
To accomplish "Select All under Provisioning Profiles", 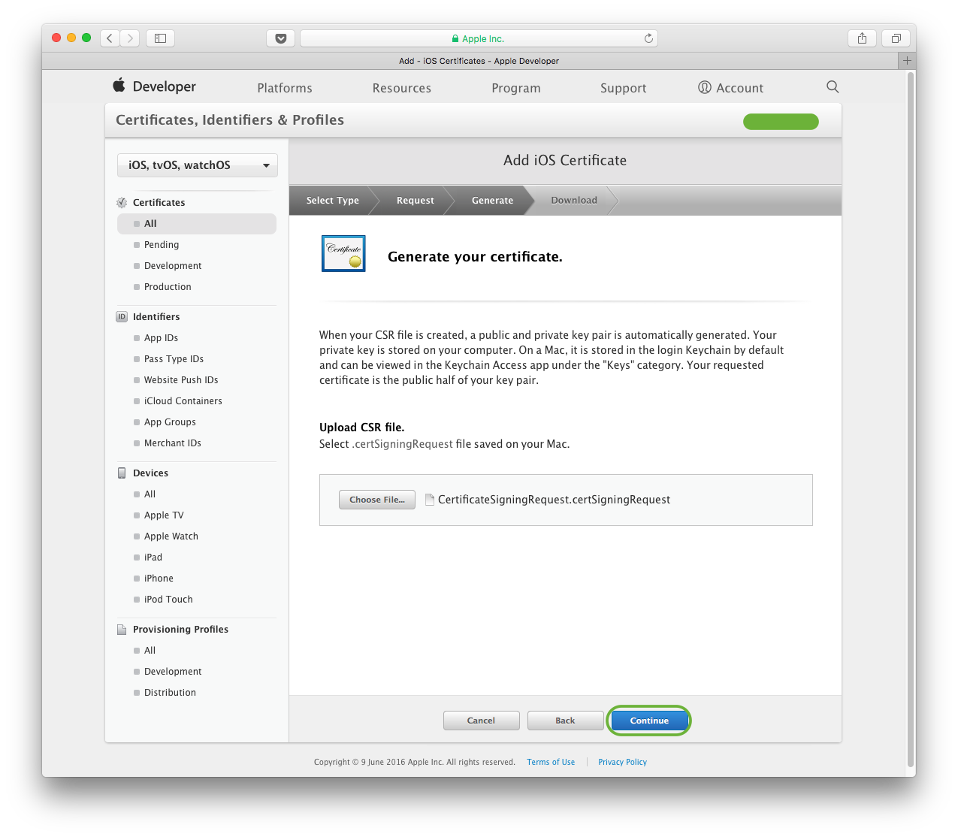I will tap(150, 651).
